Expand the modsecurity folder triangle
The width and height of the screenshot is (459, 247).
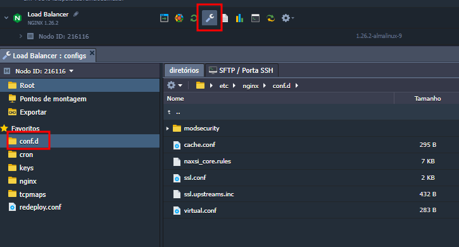(167, 129)
